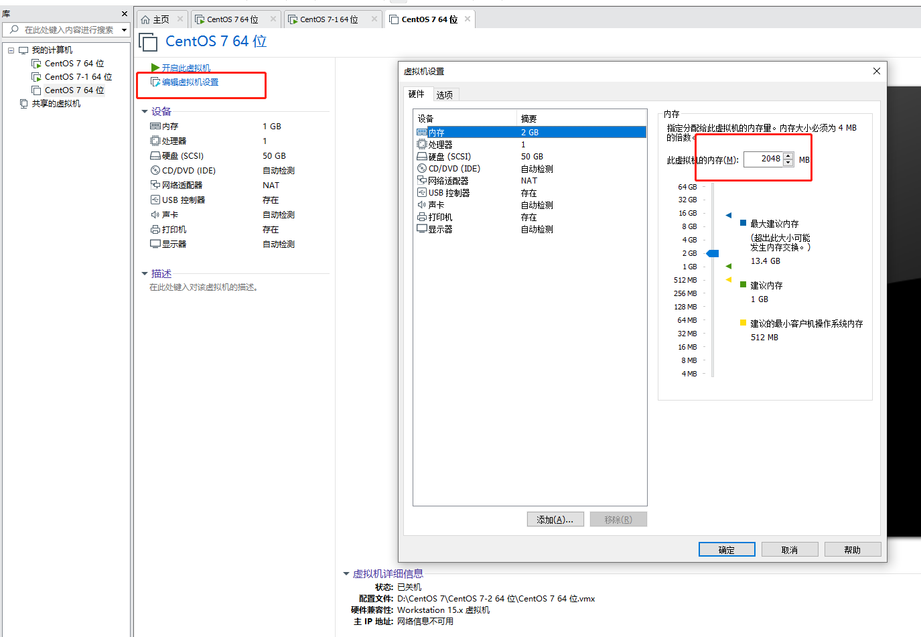This screenshot has width=921, height=637.
Task: Select the USB 控制器 icon in the dialog list
Action: [x=422, y=192]
